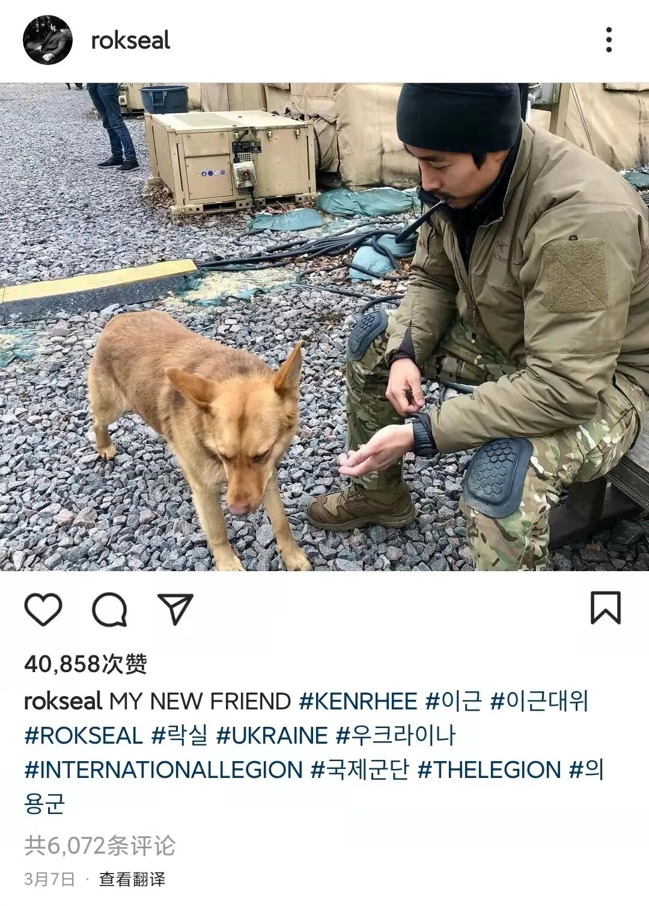The width and height of the screenshot is (649, 906).
Task: Open the #KENRHEE hashtag
Action: coord(358,702)
